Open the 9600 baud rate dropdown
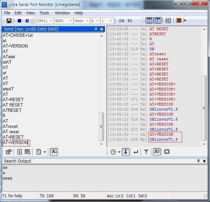Viewport: 210px width, 202px height. pos(63,21)
